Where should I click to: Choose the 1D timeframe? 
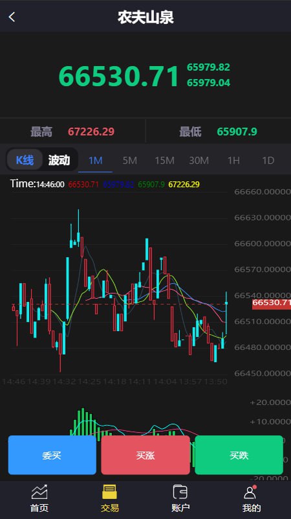click(268, 161)
